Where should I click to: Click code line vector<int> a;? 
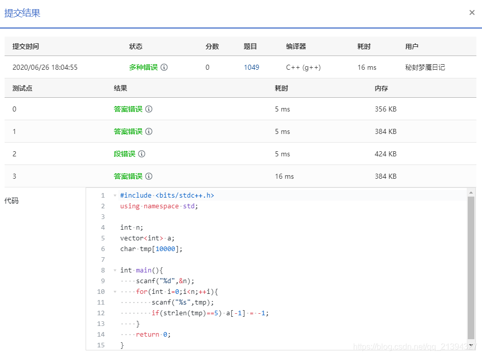[x=147, y=238]
